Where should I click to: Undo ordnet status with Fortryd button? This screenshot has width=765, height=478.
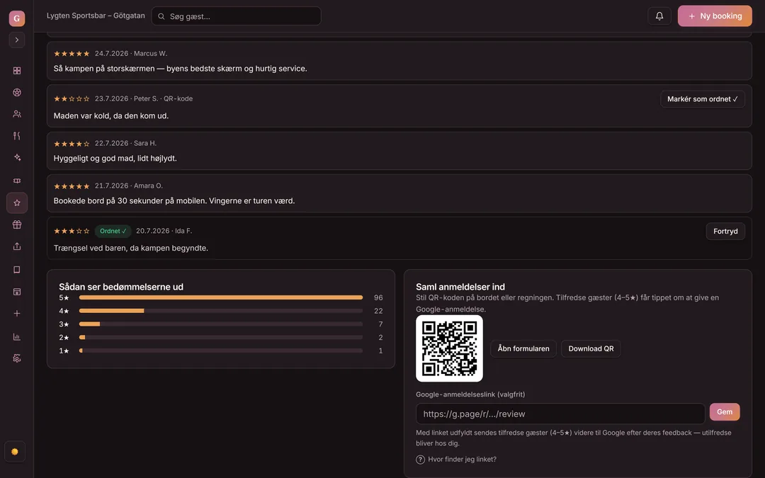(725, 231)
